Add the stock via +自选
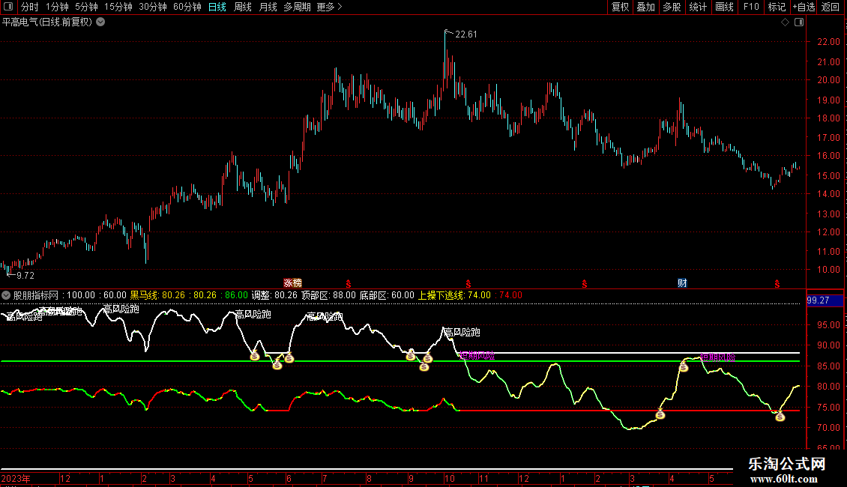Screen dimensions: 847x487 coord(804,7)
